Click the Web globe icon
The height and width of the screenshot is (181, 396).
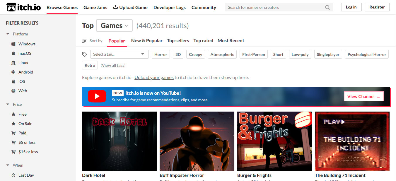point(13,91)
